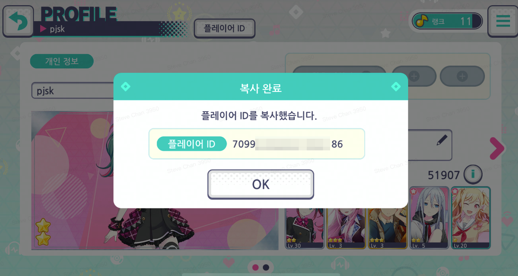This screenshot has width=518, height=276.
Task: Click the pjsk name input field
Action: point(73,91)
